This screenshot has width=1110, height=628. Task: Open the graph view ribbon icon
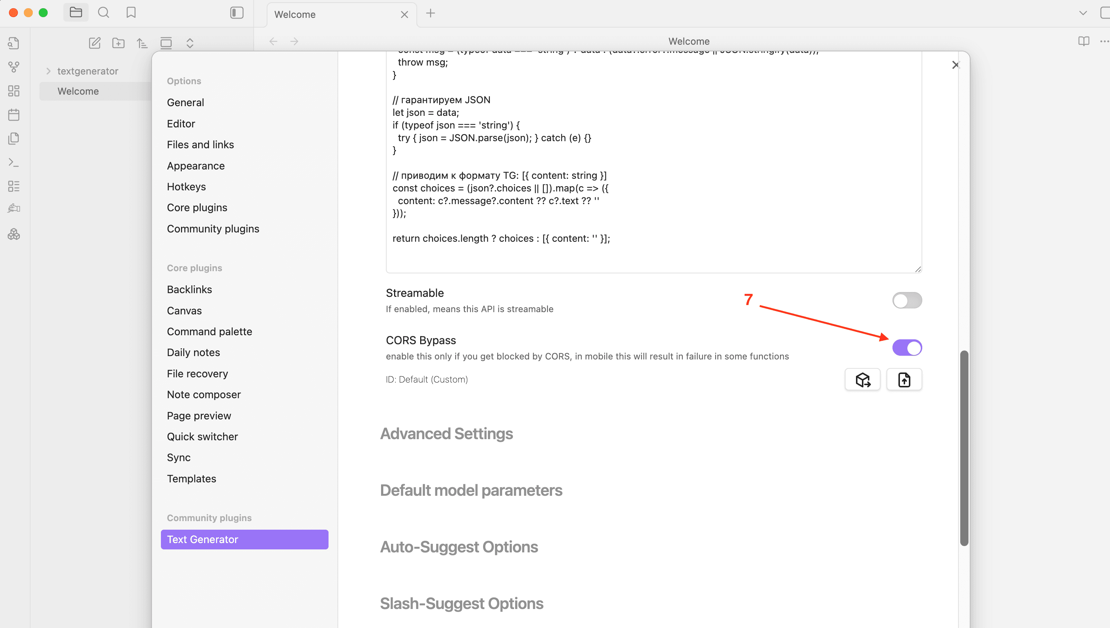(x=14, y=67)
